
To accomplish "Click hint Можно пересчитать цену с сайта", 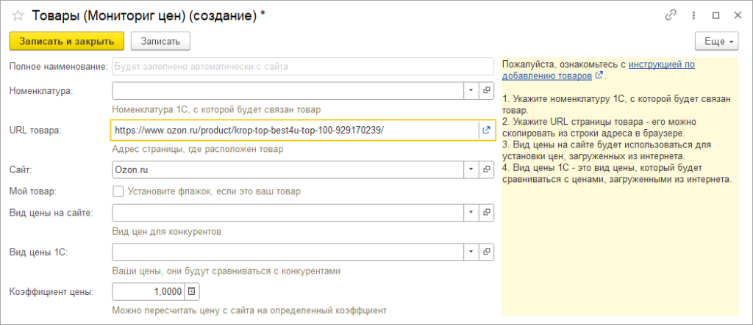I will [x=249, y=310].
